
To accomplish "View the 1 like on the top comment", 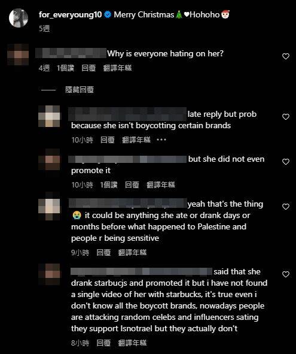I will tap(65, 68).
